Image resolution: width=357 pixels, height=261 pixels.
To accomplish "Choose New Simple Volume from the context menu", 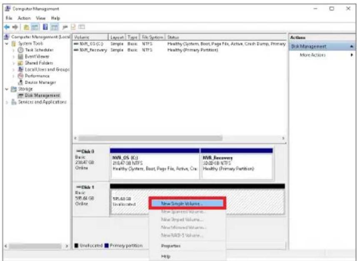I will 187,203.
